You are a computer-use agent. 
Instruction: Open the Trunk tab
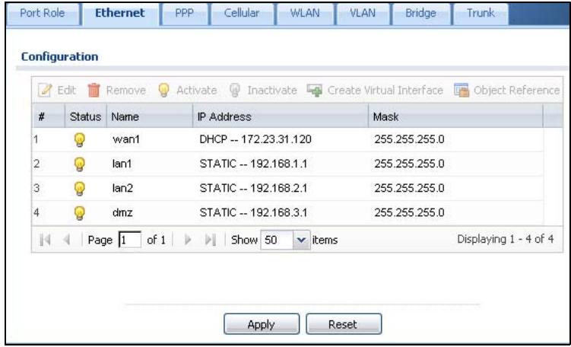coord(481,14)
